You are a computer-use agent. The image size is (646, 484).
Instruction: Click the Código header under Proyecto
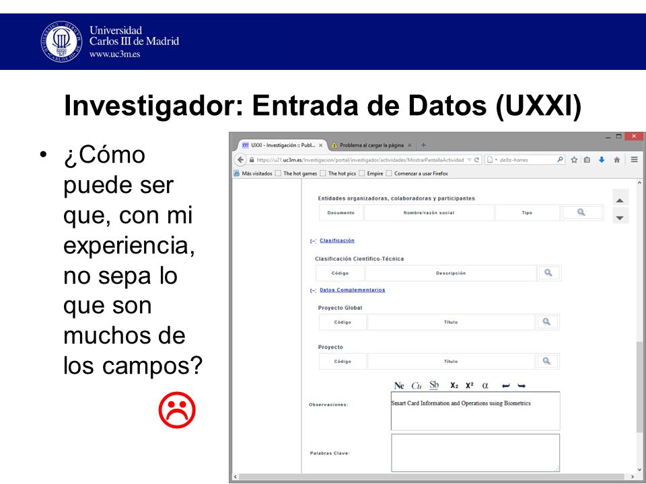pos(343,362)
